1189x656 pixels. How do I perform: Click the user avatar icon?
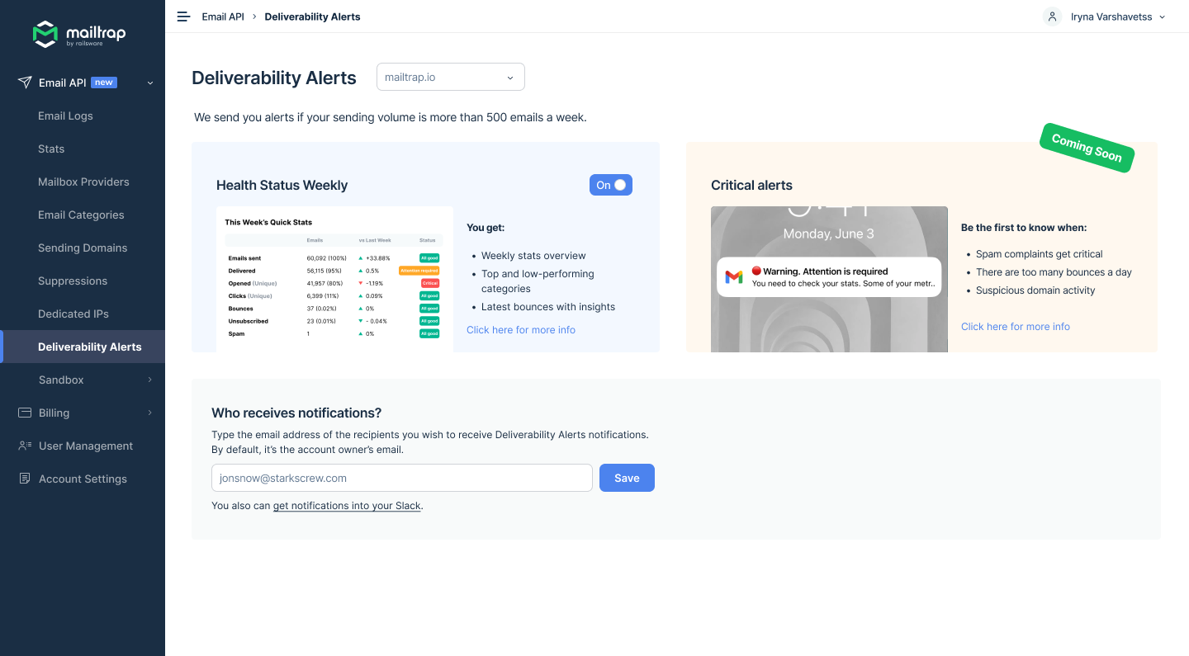tap(1052, 17)
